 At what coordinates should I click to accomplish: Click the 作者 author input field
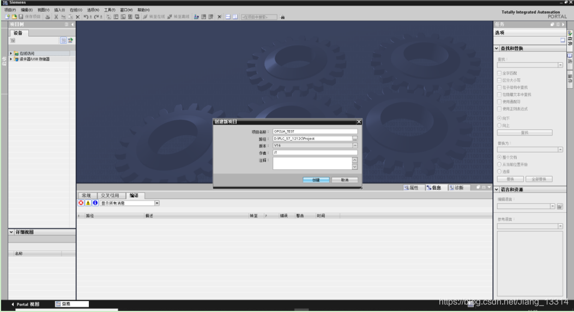tap(315, 152)
